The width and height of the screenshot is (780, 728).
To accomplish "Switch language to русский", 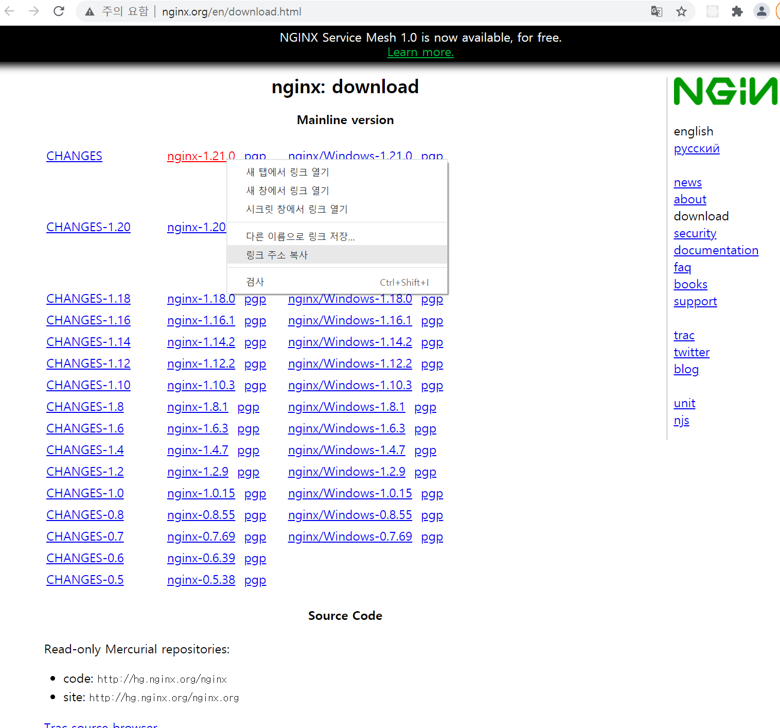I will tap(697, 148).
